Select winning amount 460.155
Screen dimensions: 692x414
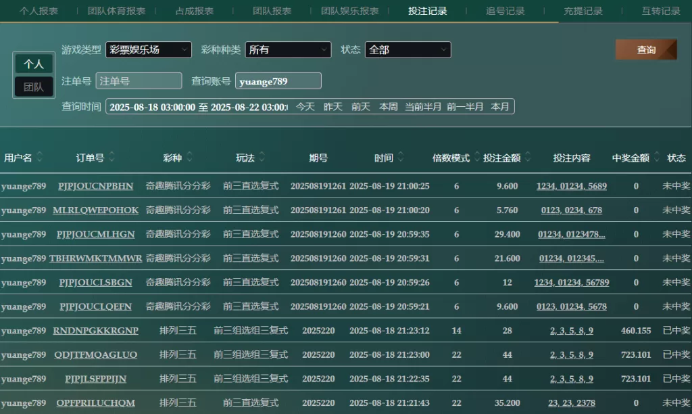[x=636, y=331]
